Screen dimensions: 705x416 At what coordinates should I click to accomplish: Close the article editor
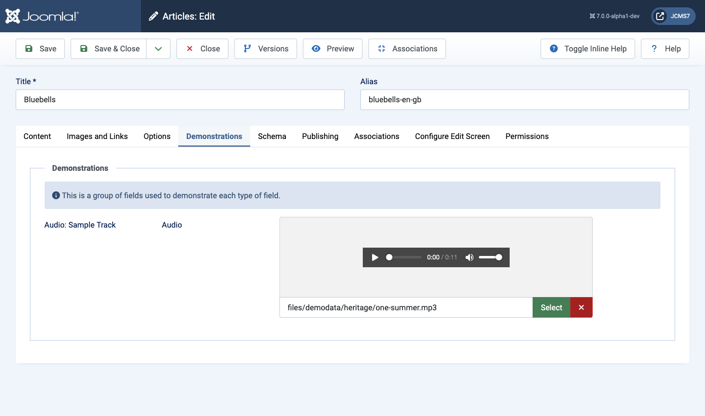coord(202,48)
